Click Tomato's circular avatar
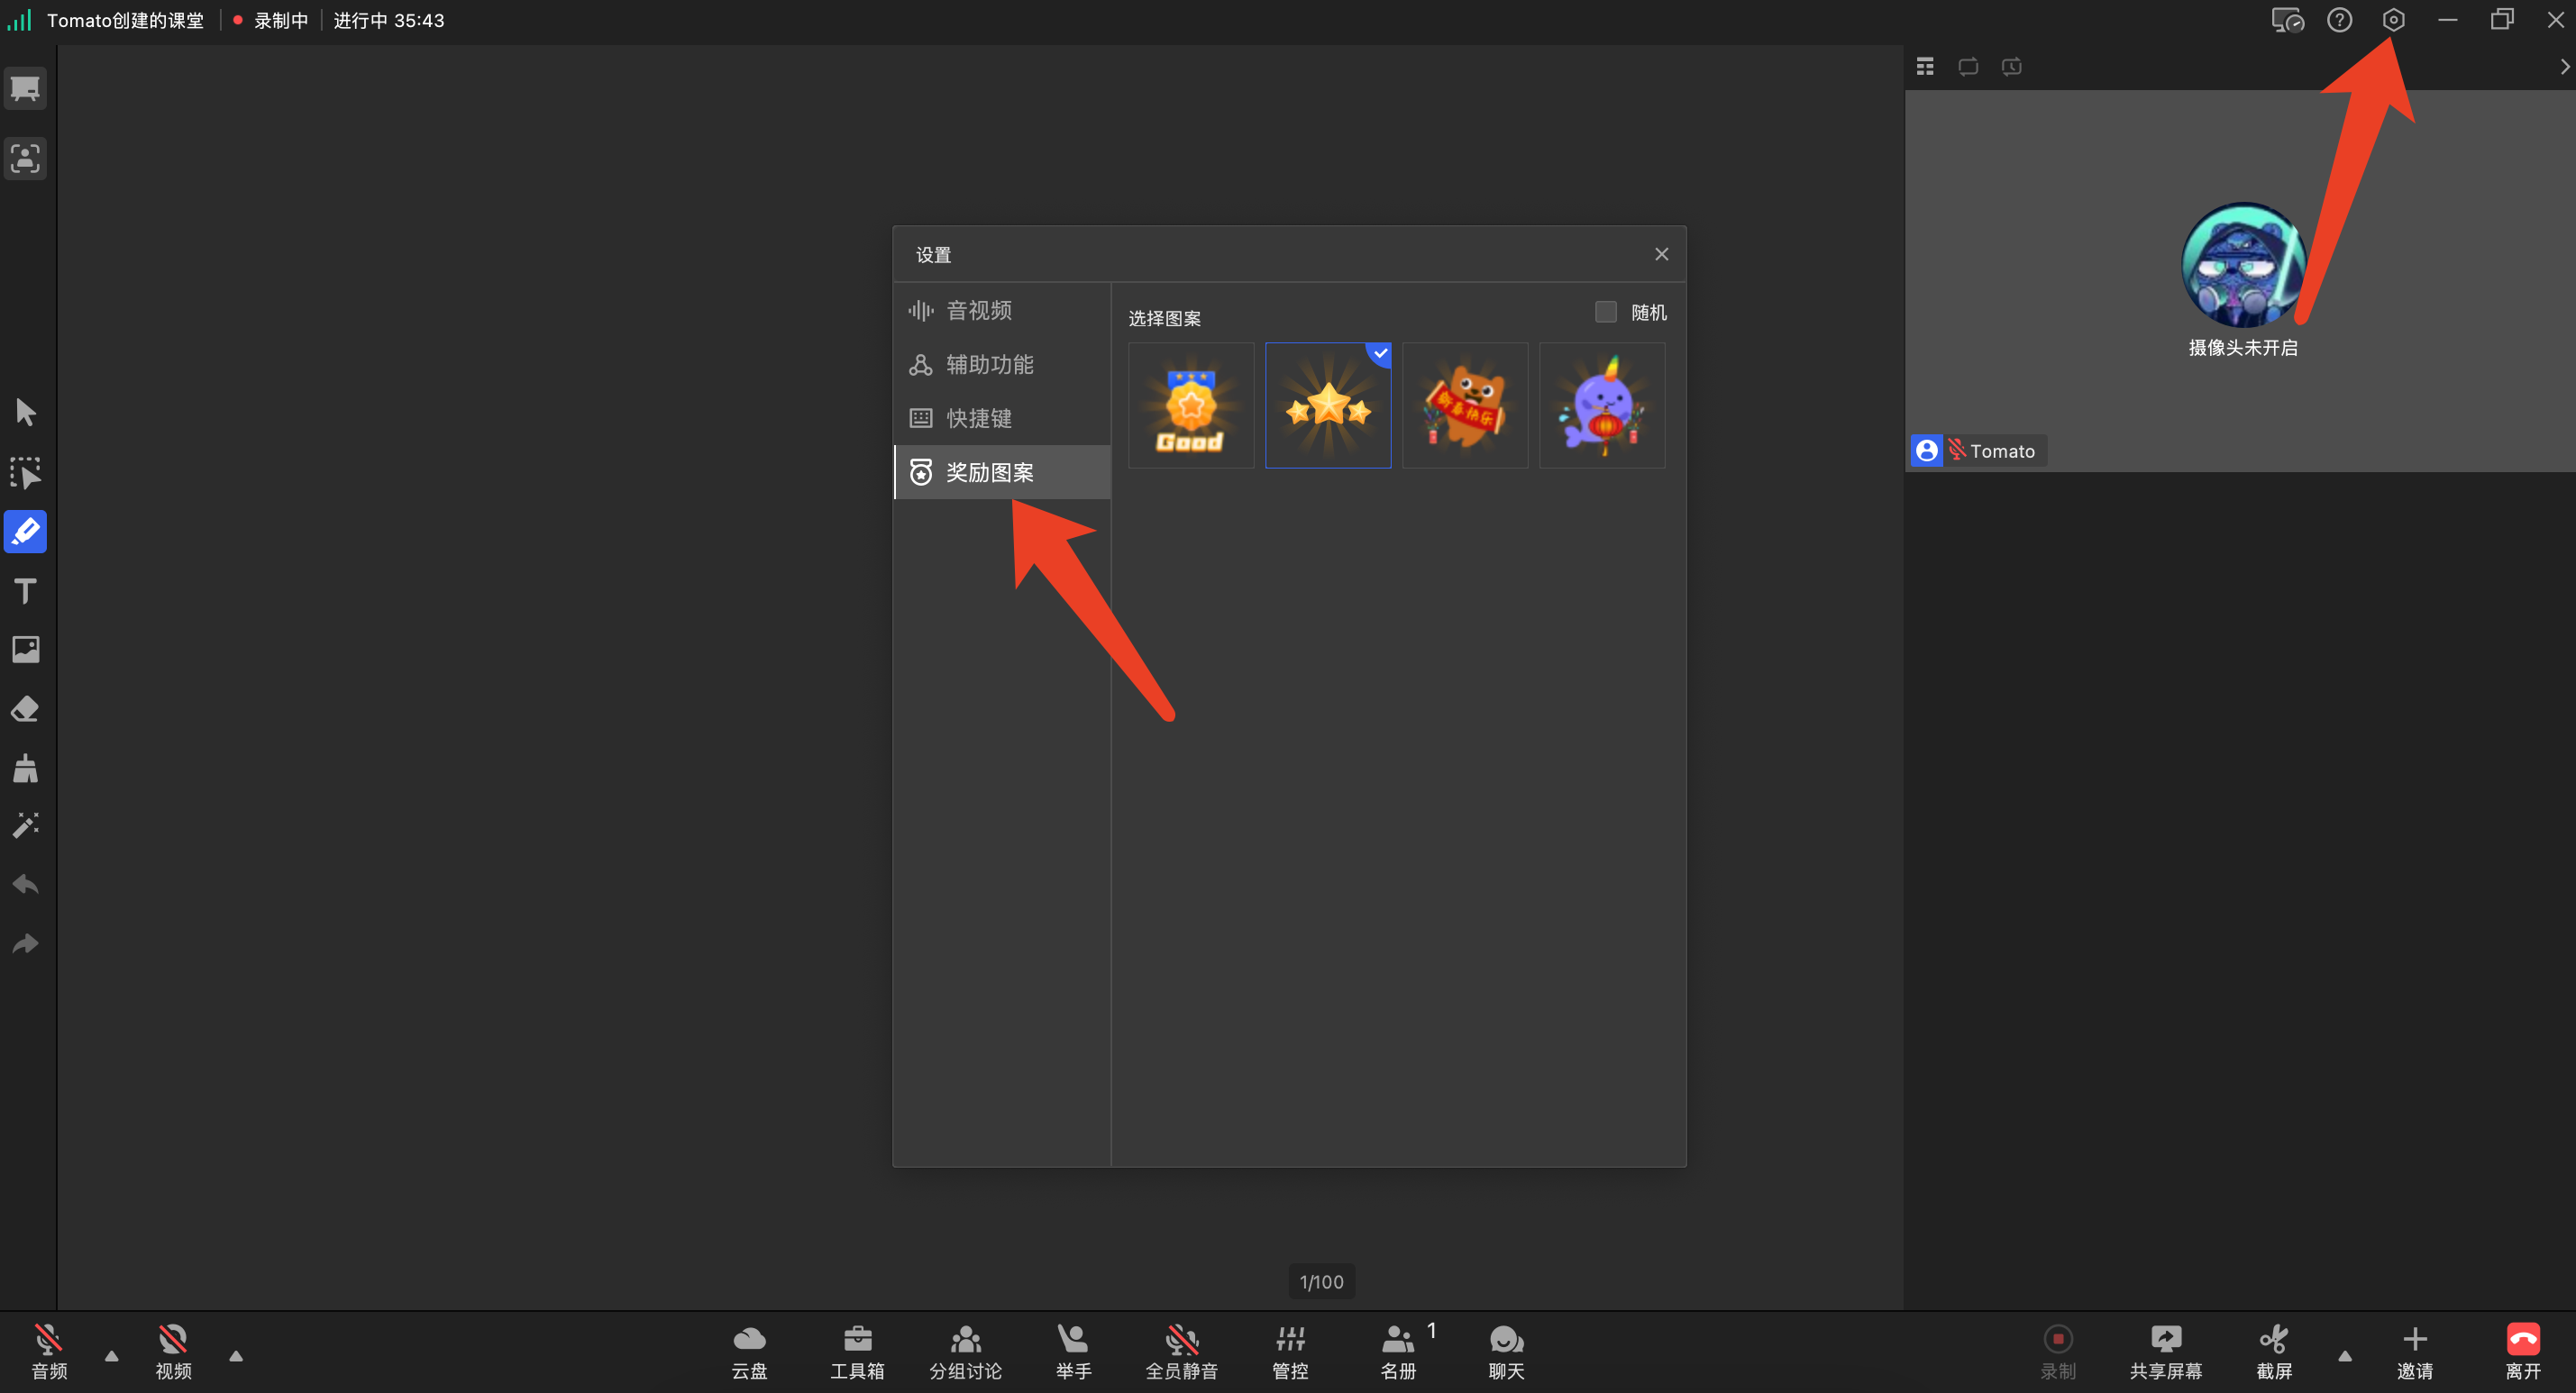The image size is (2576, 1393). click(x=2243, y=265)
